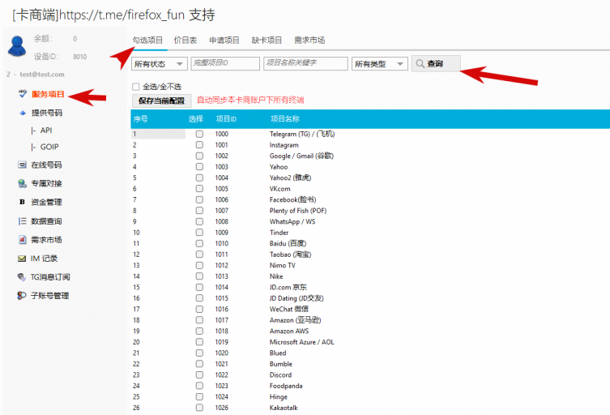Click the 专属对接 sidebar icon
The width and height of the screenshot is (610, 415).
[22, 183]
